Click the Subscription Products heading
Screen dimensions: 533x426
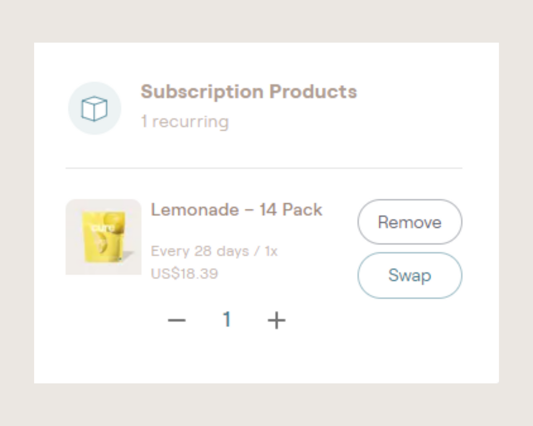(249, 92)
